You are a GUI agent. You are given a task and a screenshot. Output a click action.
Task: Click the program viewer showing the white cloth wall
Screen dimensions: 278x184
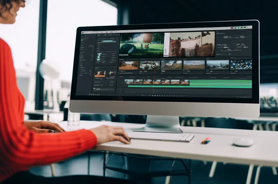coord(189,44)
